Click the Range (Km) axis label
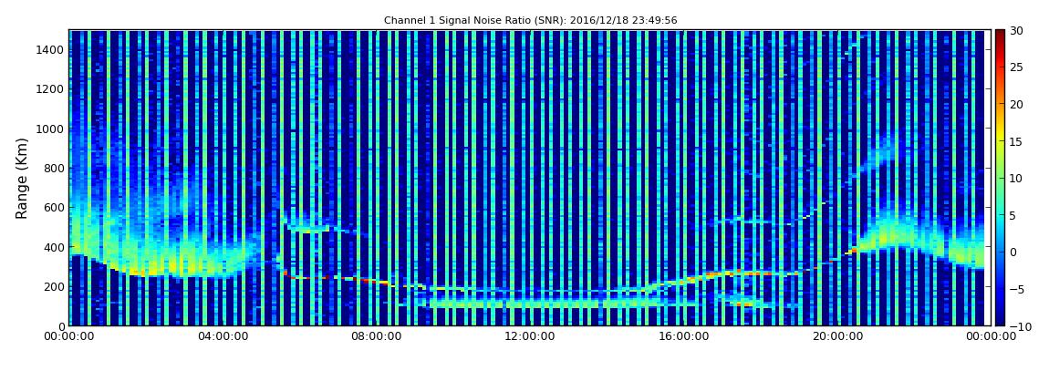Viewport: 1049px width, 371px height. [x=22, y=179]
